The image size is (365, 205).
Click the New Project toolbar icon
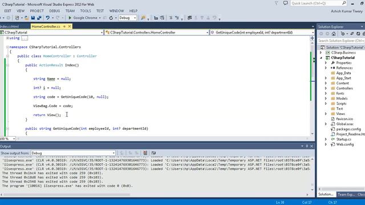click(x=17, y=18)
